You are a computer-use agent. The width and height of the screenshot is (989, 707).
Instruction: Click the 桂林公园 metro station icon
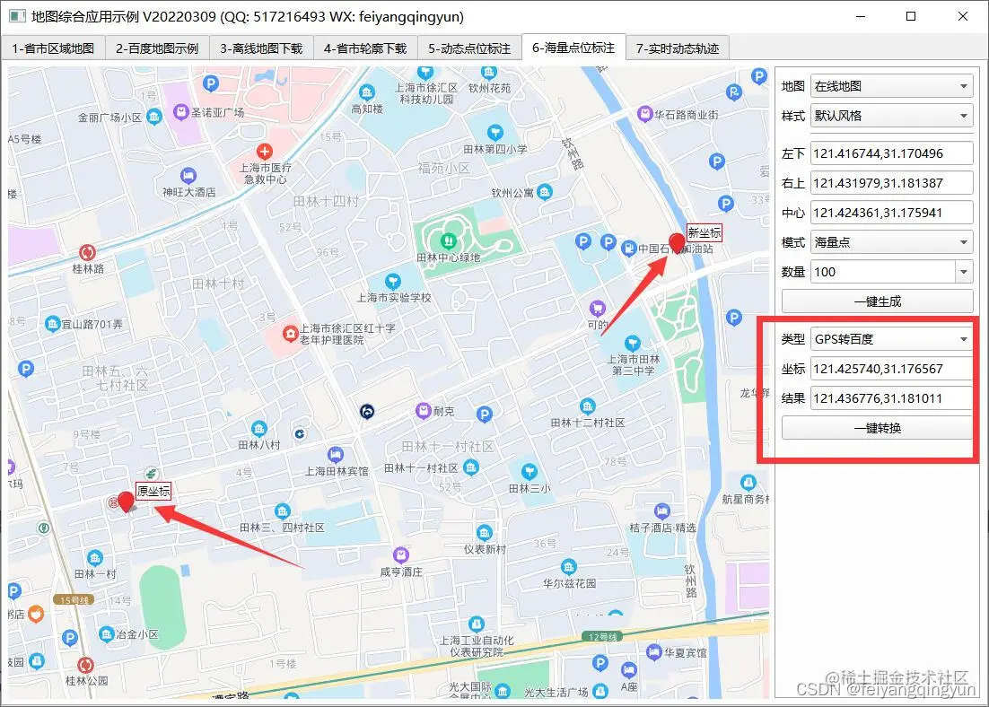(86, 665)
